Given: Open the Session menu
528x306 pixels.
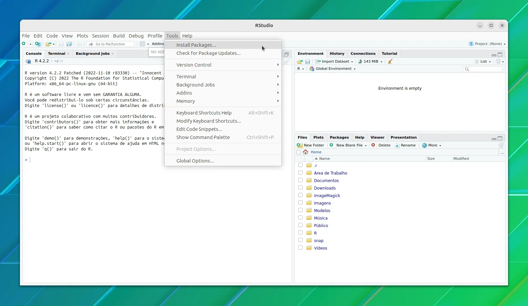Looking at the screenshot, I should [x=100, y=36].
